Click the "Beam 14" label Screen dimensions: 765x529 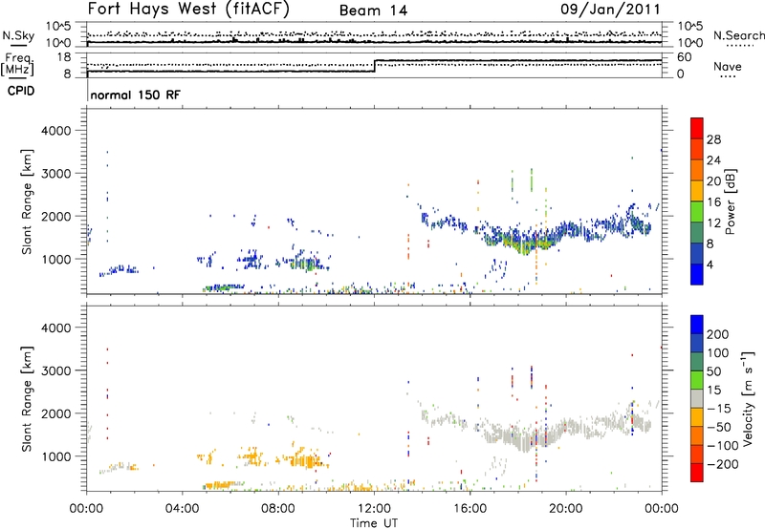(373, 11)
